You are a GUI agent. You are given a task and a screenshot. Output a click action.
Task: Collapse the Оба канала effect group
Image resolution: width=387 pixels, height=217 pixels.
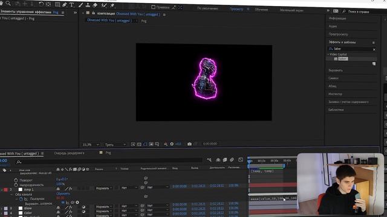click(11, 194)
